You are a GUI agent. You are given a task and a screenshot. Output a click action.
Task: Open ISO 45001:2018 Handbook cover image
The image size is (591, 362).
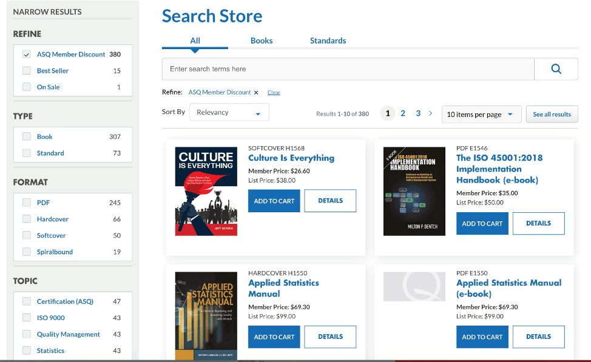pyautogui.click(x=414, y=192)
